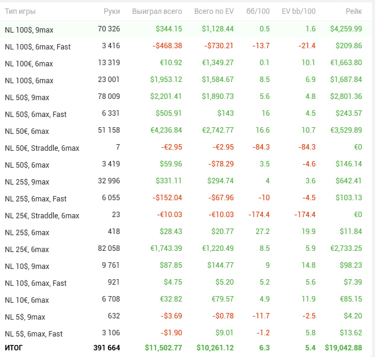Select the 'NL 25$, 6max, Fast' row
Image resolution: width=375 pixels, height=357 pixels.
point(186,198)
